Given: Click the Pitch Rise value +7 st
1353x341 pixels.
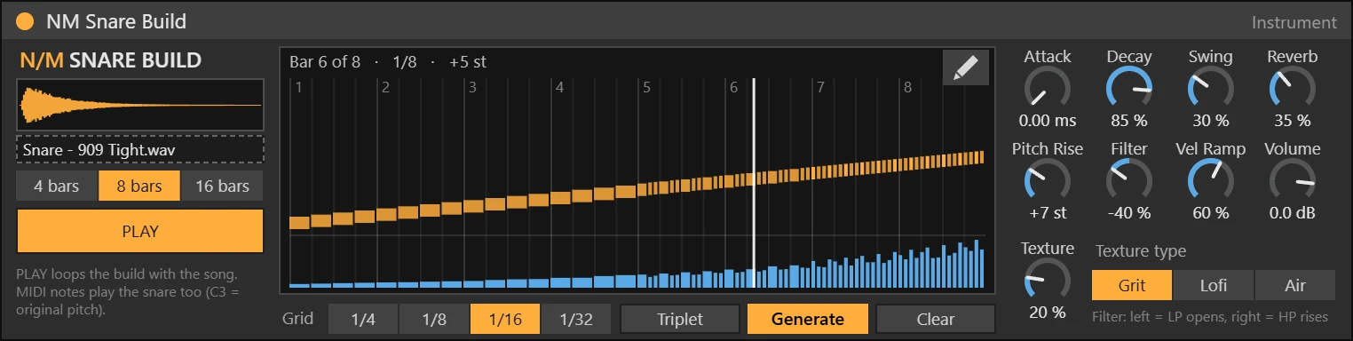Looking at the screenshot, I should (1048, 213).
